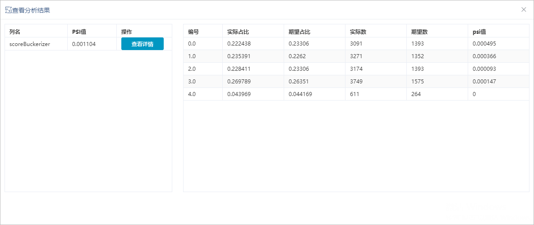Click the 实际数 column header
Screen dimensions: 534x225
[x=358, y=32]
